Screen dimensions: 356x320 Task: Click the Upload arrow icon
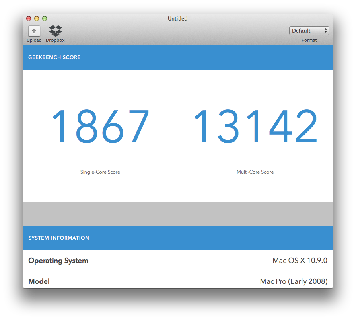click(34, 31)
